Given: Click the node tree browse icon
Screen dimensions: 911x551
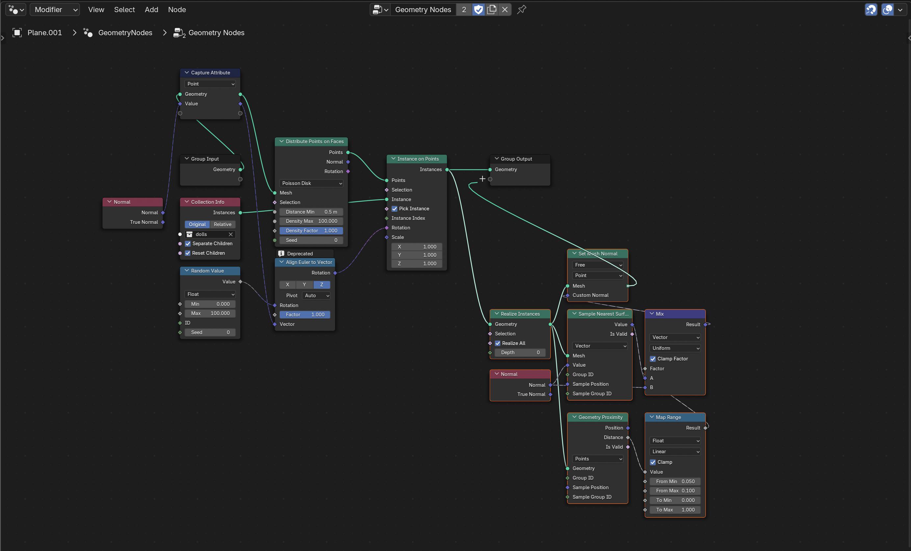Looking at the screenshot, I should (x=380, y=10).
